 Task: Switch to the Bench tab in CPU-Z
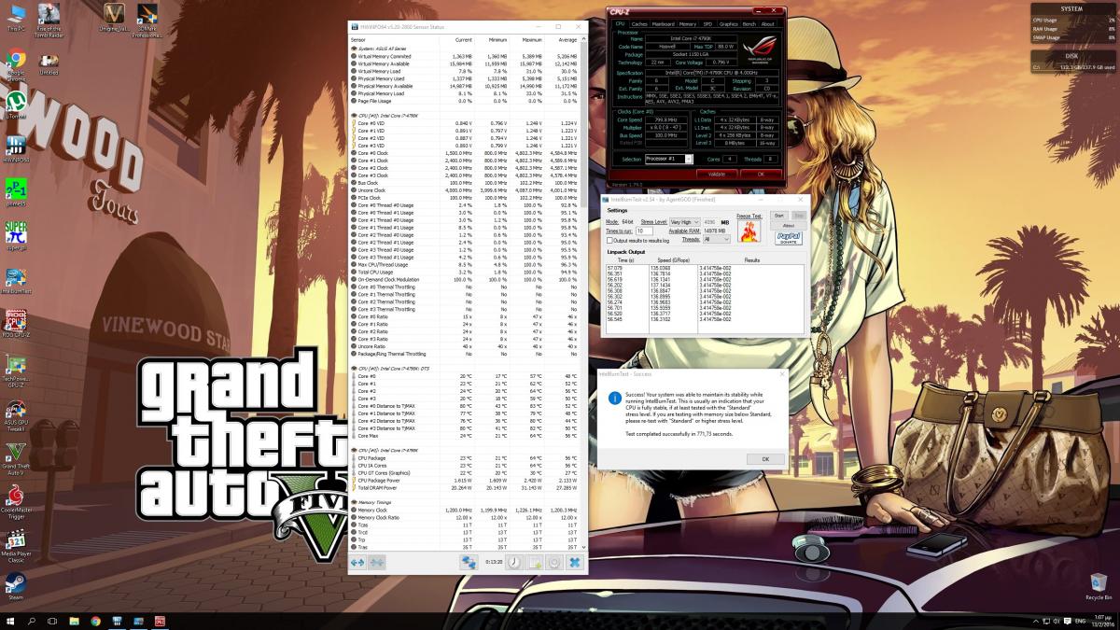click(x=750, y=23)
